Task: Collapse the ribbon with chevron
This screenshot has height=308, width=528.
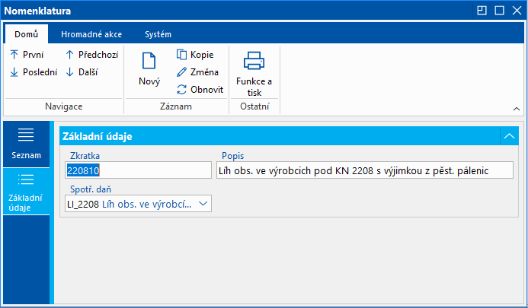Action: [515, 108]
